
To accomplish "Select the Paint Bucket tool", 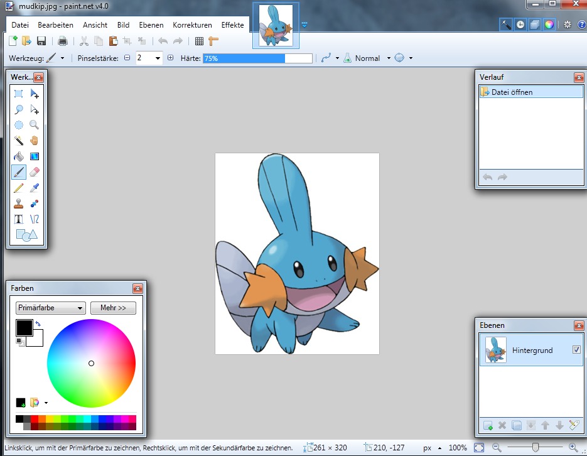I will pyautogui.click(x=18, y=156).
